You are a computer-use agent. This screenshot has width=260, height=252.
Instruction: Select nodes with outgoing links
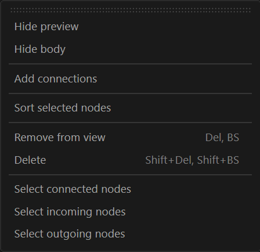(130, 234)
